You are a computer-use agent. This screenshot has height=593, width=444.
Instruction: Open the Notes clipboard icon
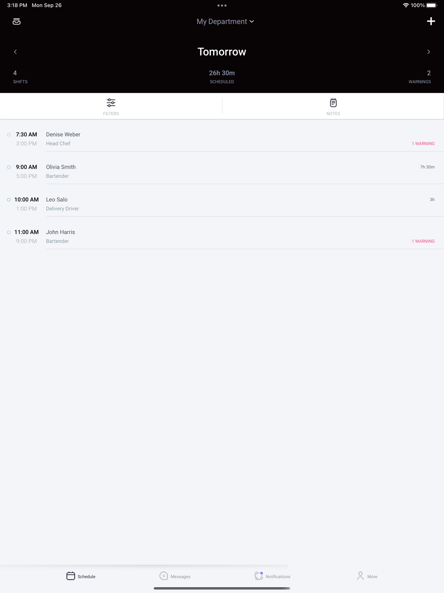(333, 103)
